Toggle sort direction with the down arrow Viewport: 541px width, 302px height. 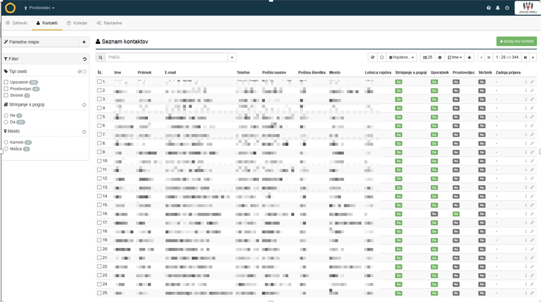(470, 57)
